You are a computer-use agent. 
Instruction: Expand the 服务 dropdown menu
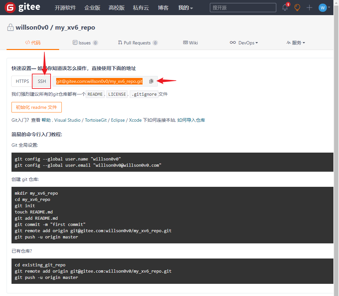296,43
